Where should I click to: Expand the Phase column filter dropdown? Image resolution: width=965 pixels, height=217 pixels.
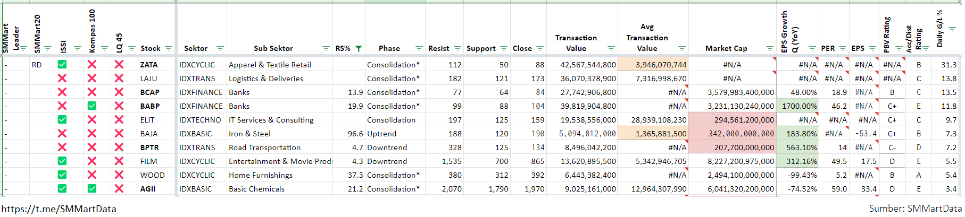point(419,48)
